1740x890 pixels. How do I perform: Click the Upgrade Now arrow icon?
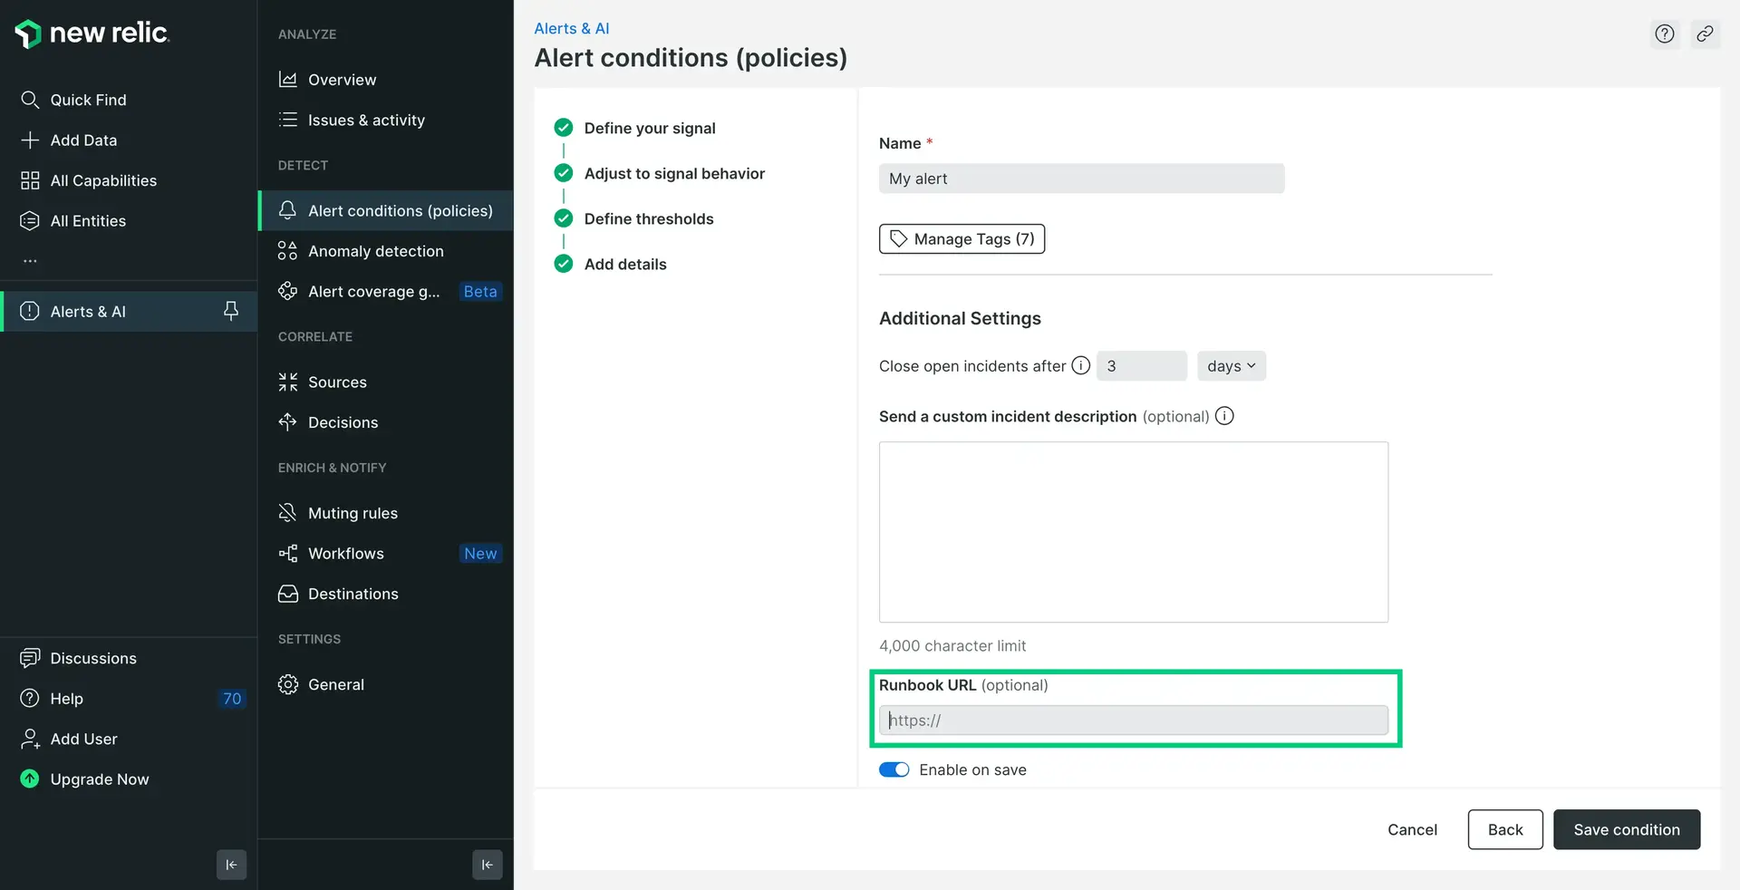tap(30, 779)
